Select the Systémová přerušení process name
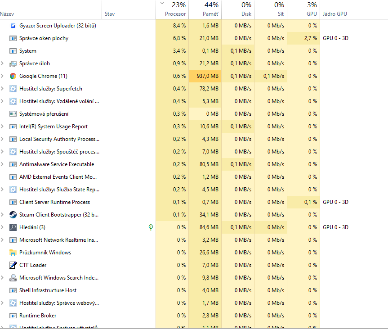Viewport: 388px width, 330px height. click(x=44, y=114)
